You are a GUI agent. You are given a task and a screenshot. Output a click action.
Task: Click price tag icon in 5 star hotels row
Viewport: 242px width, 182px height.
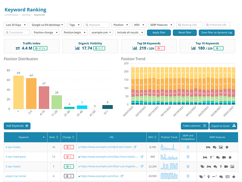(x=202, y=166)
